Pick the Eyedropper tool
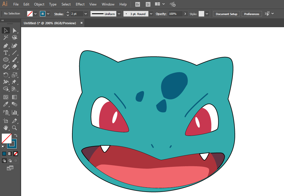Image resolution: width=284 pixels, height=196 pixels. 5,104
